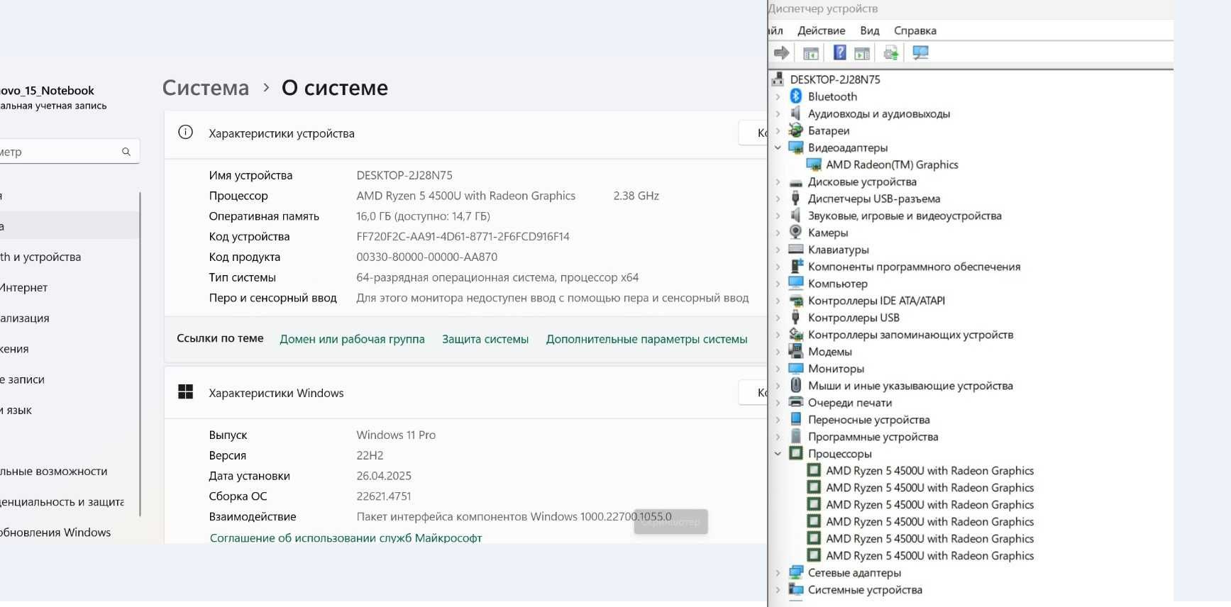Click the search magnifier icon in settings search box
This screenshot has height=607, width=1231.
pos(126,152)
